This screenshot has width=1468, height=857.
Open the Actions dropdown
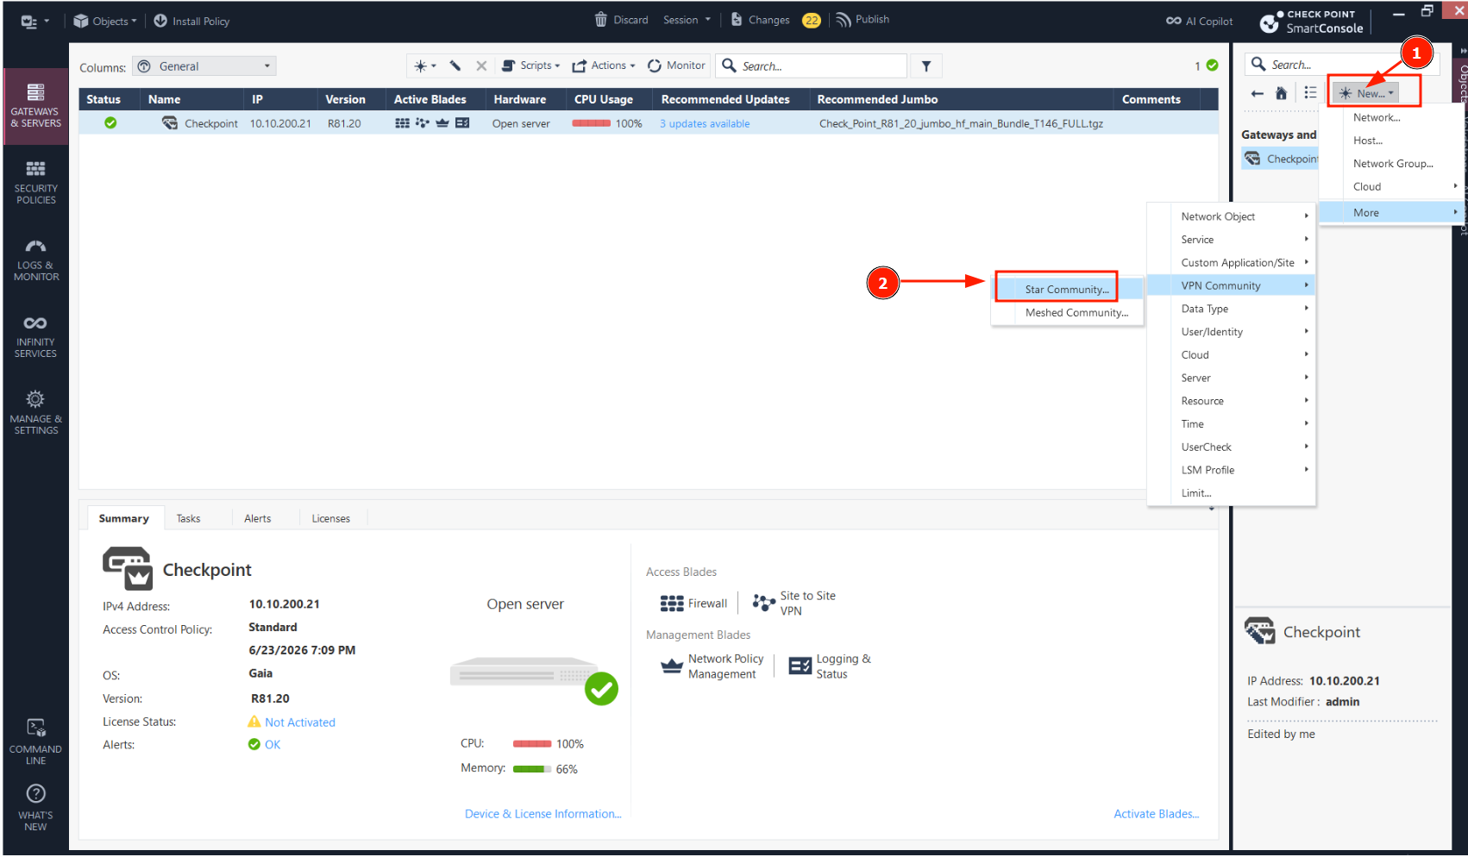[604, 66]
